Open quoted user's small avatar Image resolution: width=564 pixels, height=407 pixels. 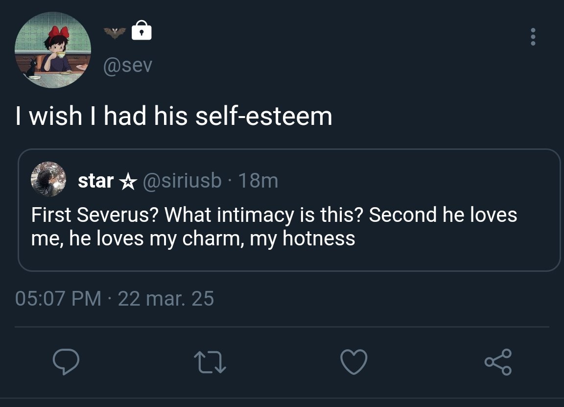(48, 179)
